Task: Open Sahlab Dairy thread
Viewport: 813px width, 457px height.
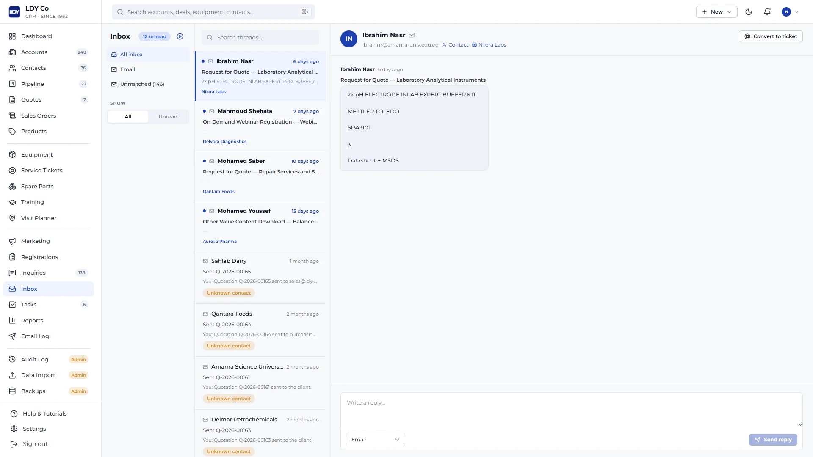Action: tap(260, 277)
